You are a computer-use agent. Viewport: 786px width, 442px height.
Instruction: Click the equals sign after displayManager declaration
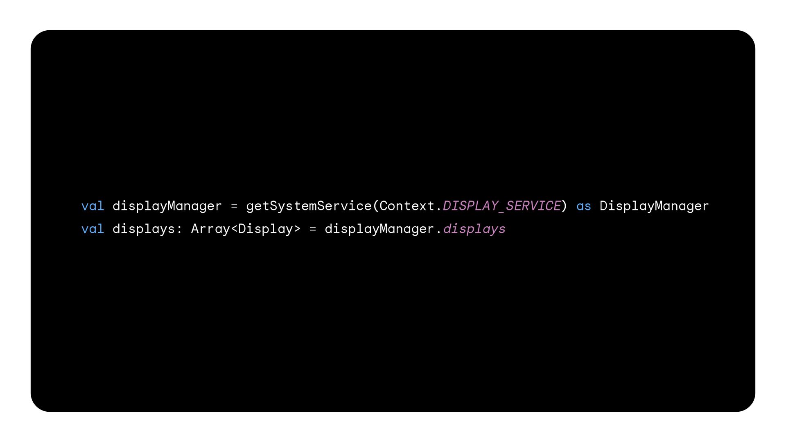pyautogui.click(x=234, y=206)
